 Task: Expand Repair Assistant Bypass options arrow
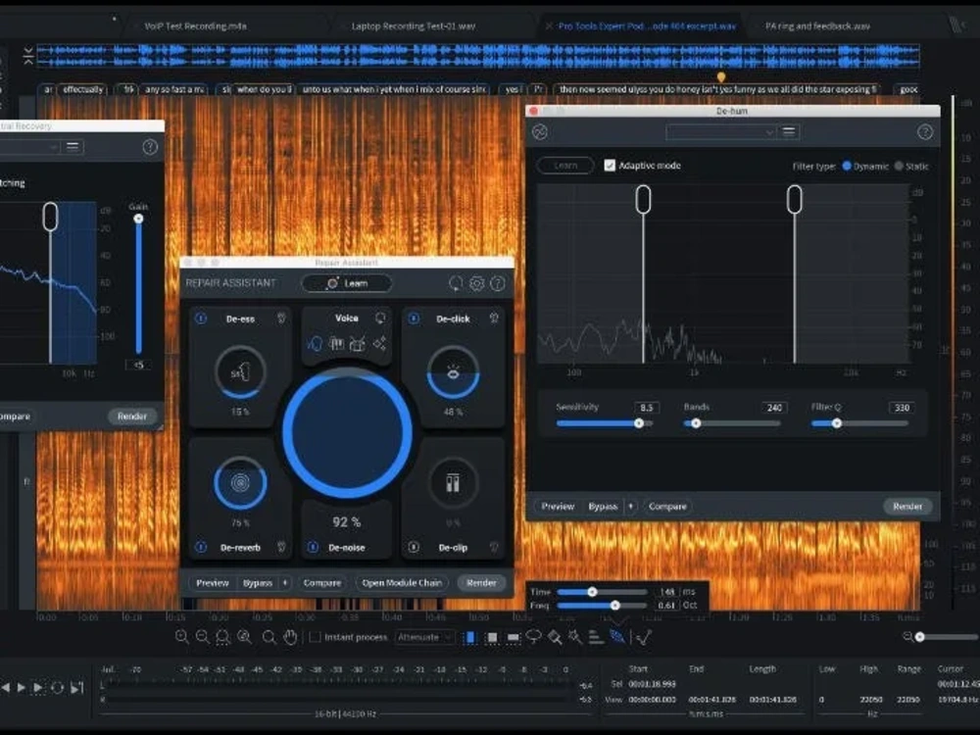pos(285,582)
